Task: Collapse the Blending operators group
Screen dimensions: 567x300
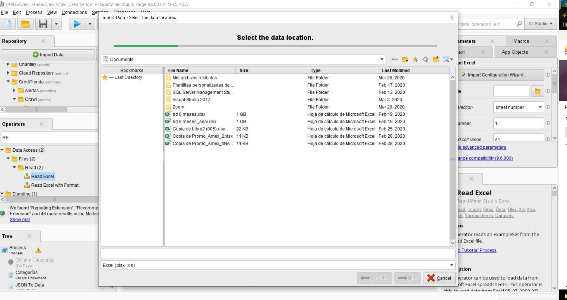Action: pos(2,194)
